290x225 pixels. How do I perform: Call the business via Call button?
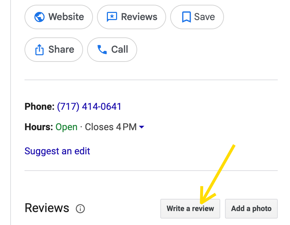112,50
